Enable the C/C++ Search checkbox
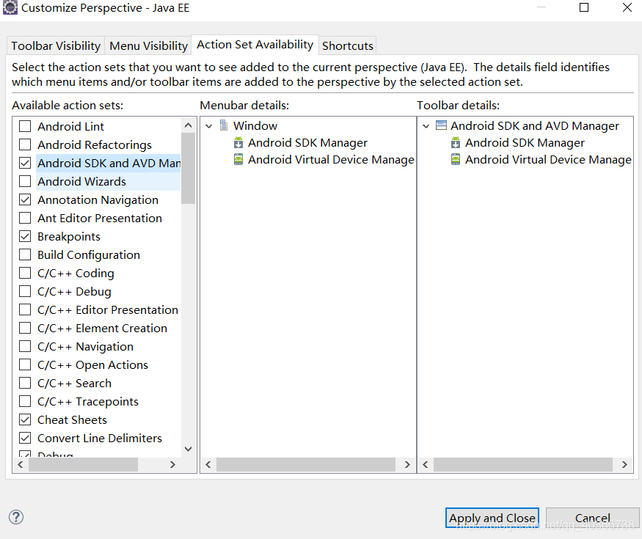 pos(25,383)
